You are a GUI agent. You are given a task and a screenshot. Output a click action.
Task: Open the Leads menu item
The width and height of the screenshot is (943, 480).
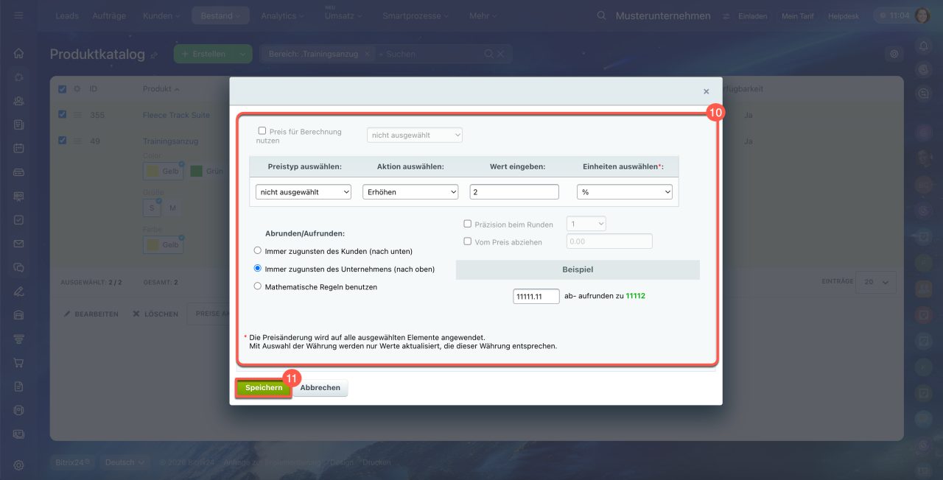pyautogui.click(x=67, y=15)
